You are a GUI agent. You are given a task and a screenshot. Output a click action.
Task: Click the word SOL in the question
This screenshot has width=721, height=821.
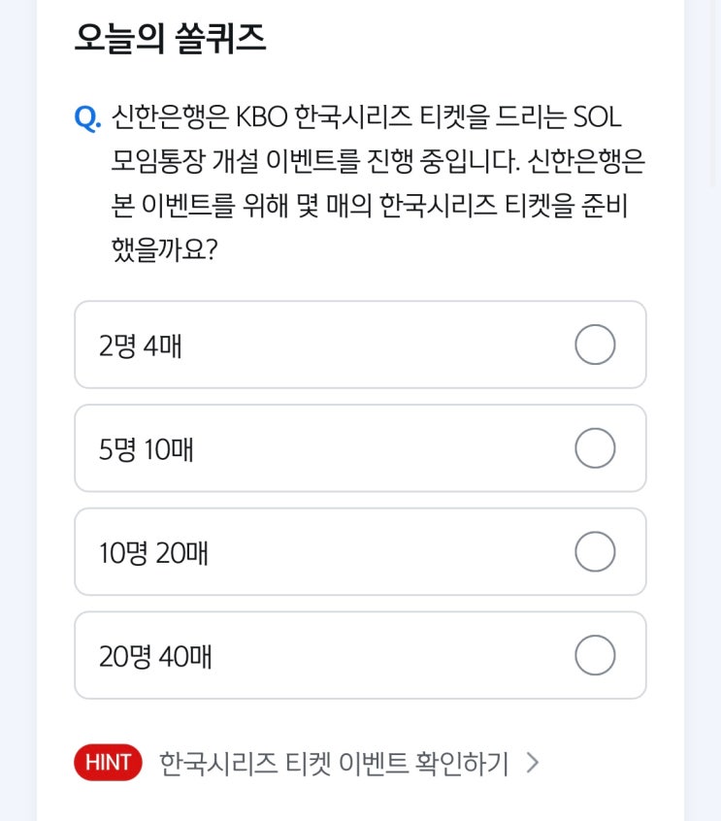(597, 118)
